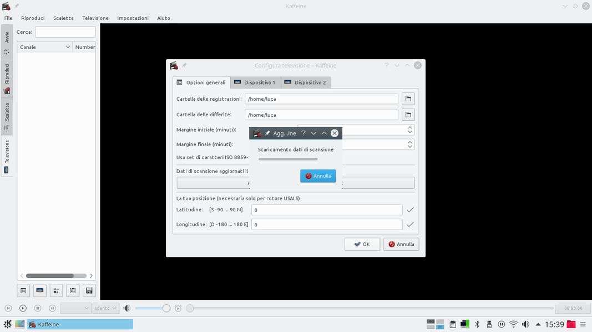The height and width of the screenshot is (332, 592).
Task: Open the clipboard tray icon
Action: tap(453, 324)
